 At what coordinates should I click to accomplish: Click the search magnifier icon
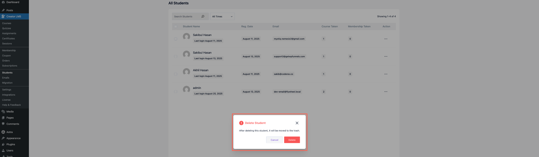203,17
